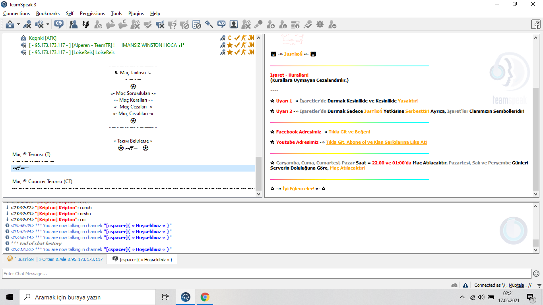Click the muted speaker icon beside Alperen

(23, 45)
